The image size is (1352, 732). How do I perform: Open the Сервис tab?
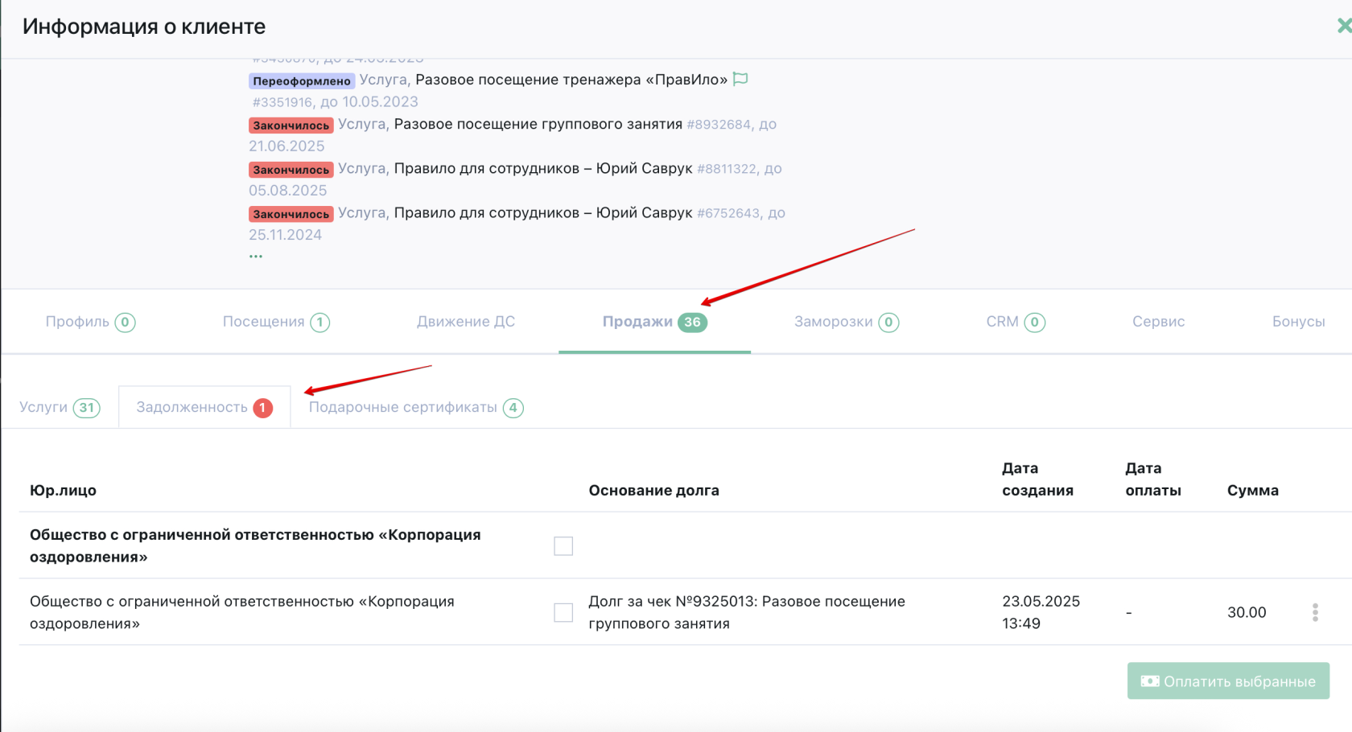click(1158, 322)
